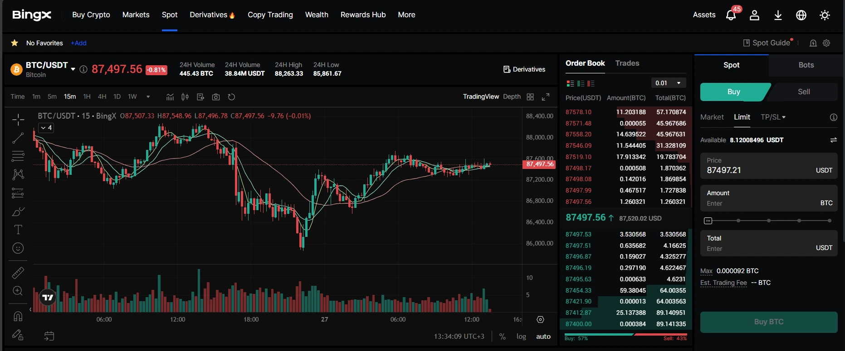
Task: Collapse the indicator legend showing 4
Action: (x=46, y=128)
